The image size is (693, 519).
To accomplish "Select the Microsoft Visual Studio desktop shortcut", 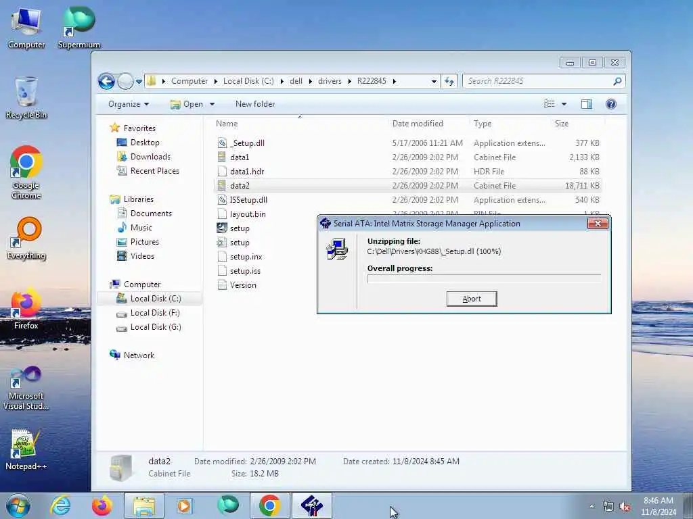I will point(26,389).
